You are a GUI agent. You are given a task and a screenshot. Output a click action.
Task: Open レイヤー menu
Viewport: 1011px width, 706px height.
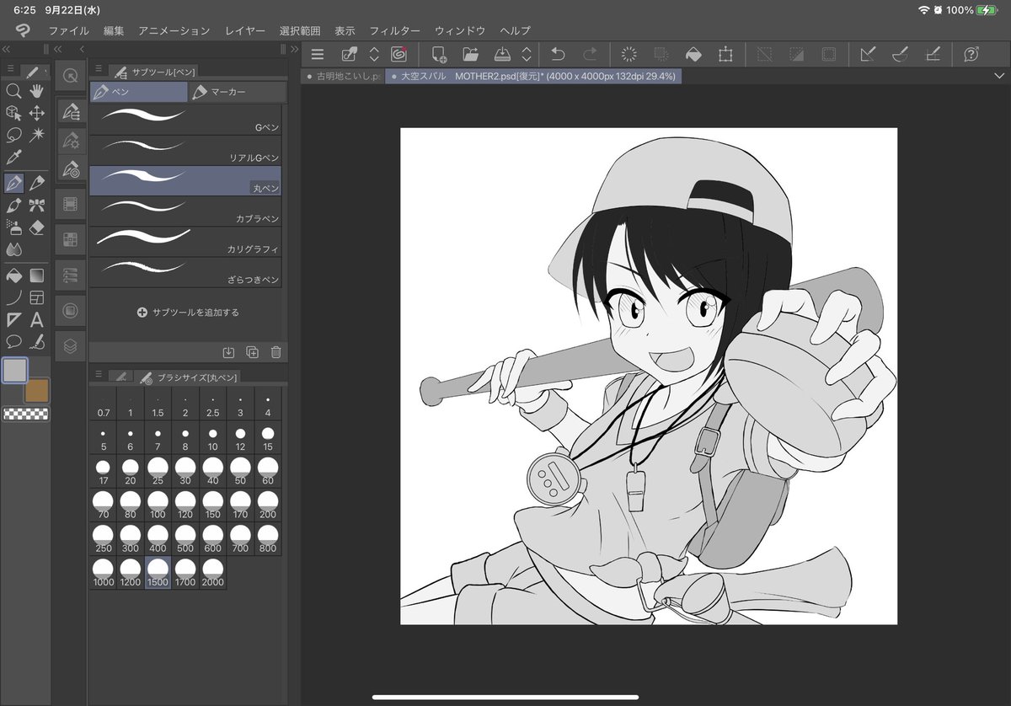(x=245, y=30)
